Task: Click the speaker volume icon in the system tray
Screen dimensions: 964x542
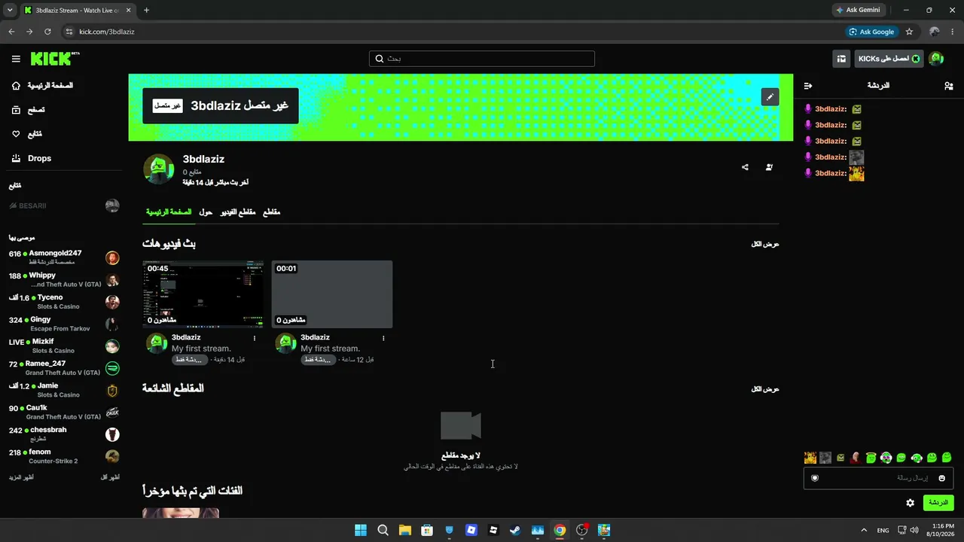Action: [x=914, y=530]
